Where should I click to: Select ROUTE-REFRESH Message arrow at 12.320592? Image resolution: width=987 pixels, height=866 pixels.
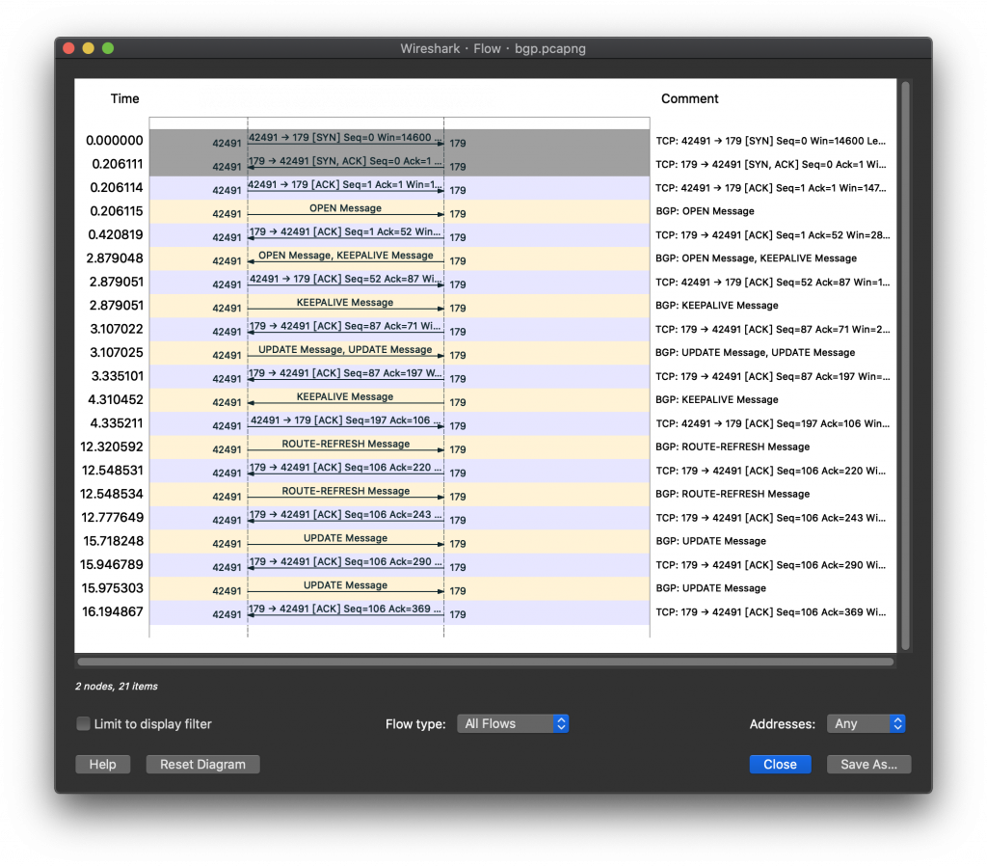coord(346,447)
